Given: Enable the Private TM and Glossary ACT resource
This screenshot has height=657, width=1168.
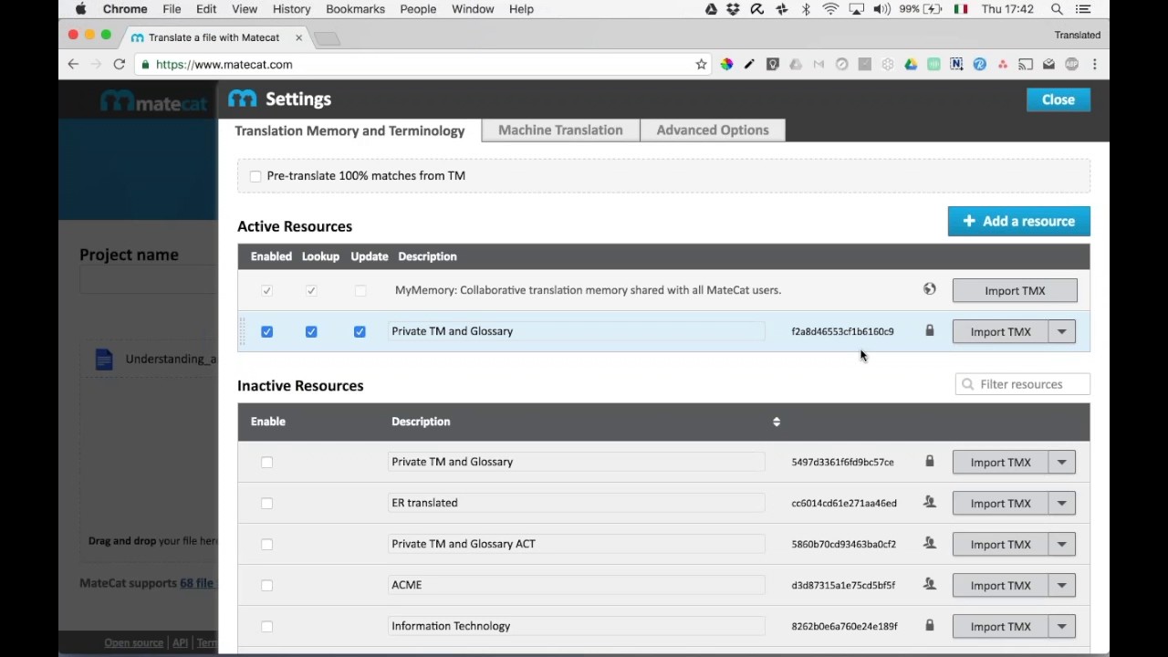Looking at the screenshot, I should 266,544.
